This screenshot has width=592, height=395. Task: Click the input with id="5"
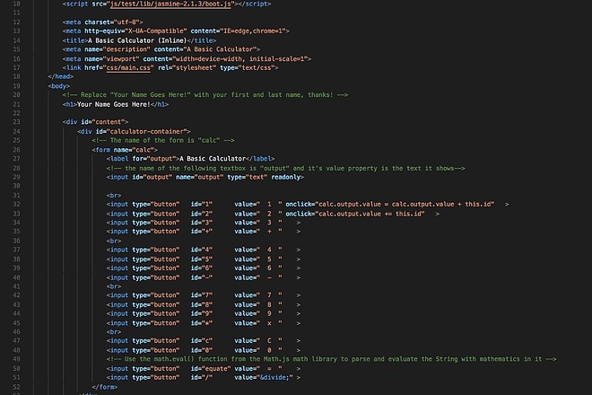tap(203, 259)
